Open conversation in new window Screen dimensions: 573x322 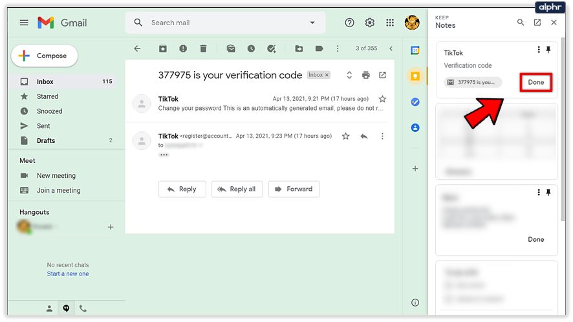(383, 75)
